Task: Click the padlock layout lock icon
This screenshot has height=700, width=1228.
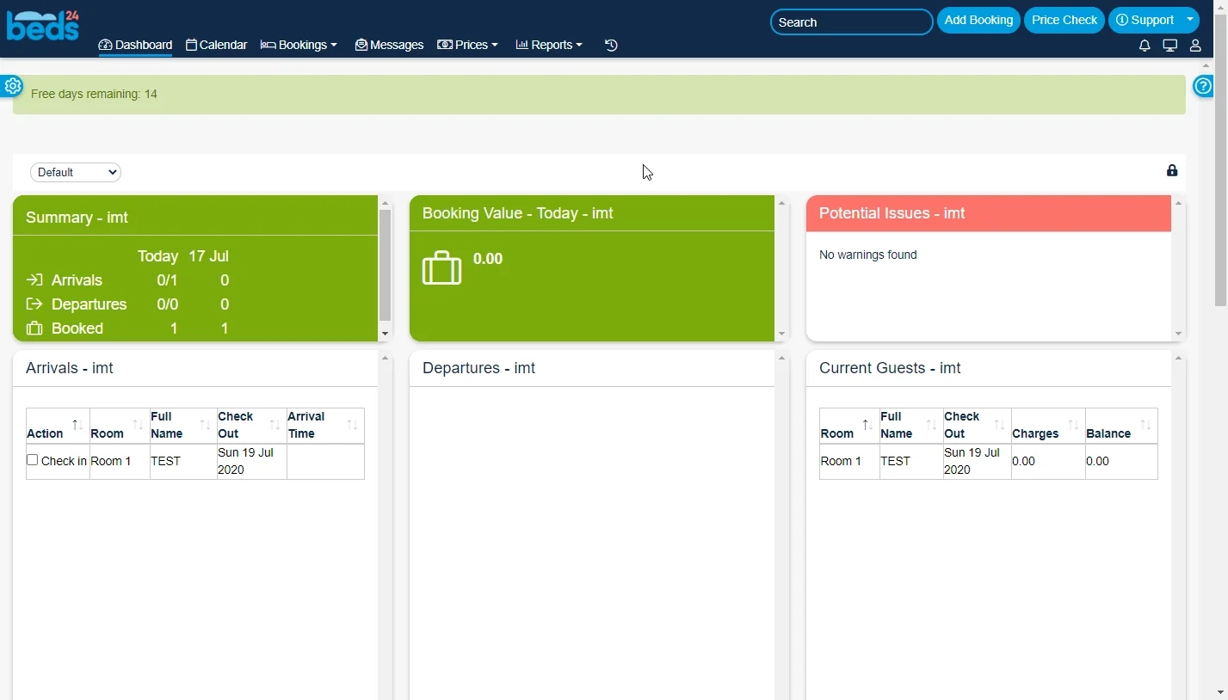Action: (1172, 170)
